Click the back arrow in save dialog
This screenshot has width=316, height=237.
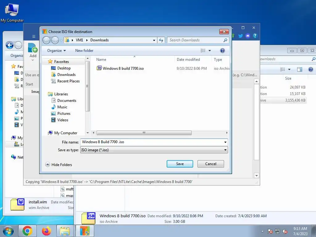click(46, 40)
